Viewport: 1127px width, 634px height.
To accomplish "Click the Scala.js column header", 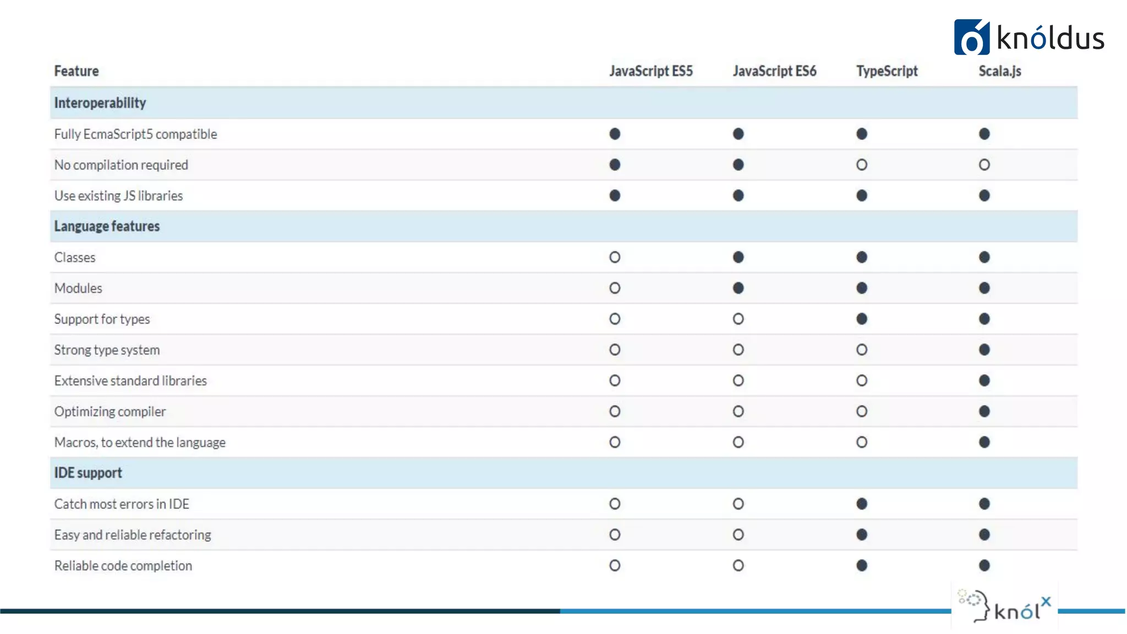I will (x=999, y=71).
